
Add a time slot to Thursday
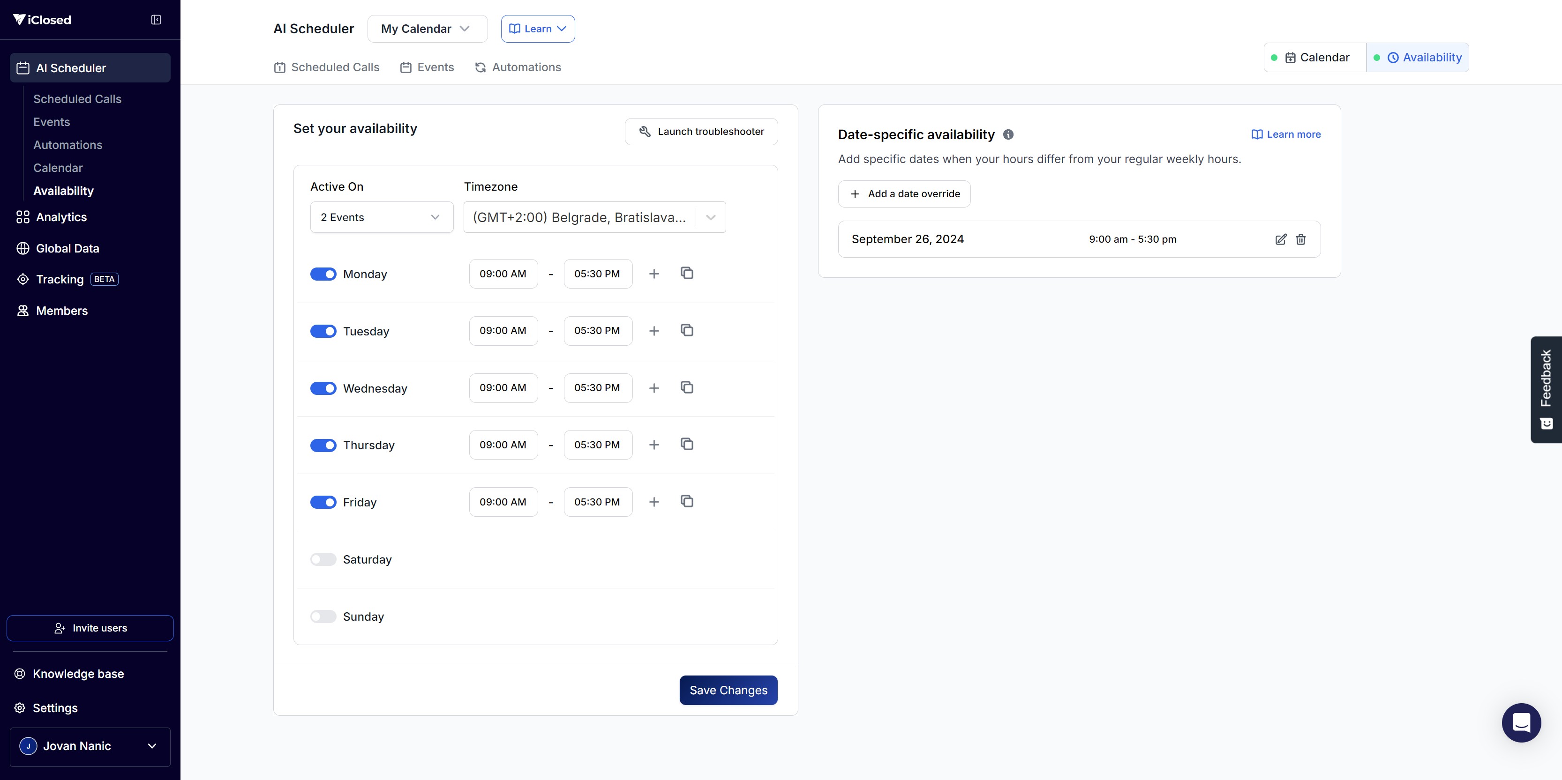pyautogui.click(x=653, y=445)
